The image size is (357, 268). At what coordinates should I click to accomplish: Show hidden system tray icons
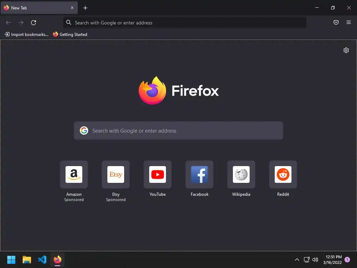pos(297,260)
